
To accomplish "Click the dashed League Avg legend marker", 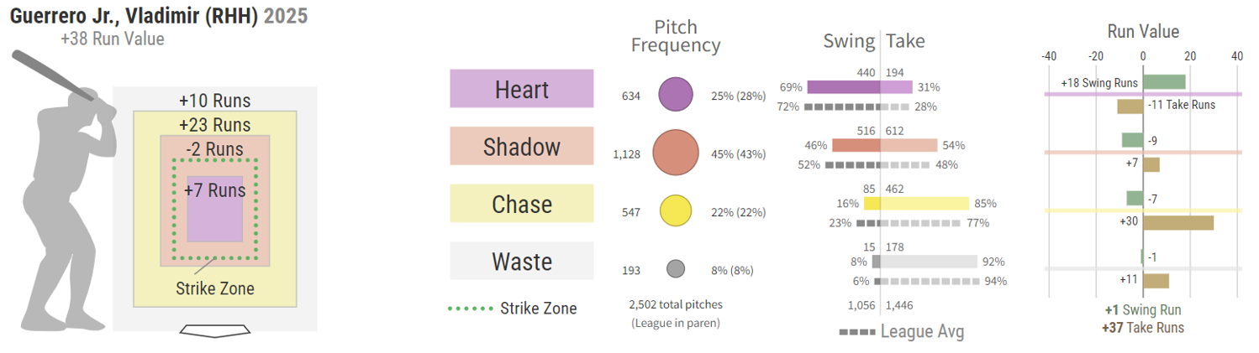I will (856, 332).
